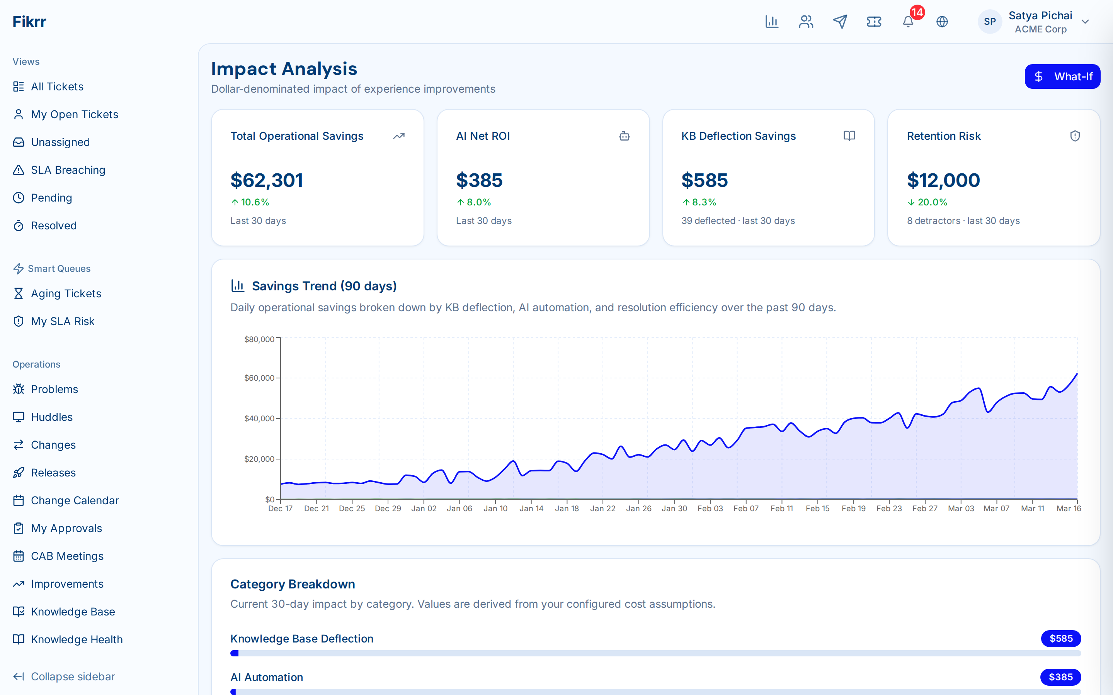This screenshot has width=1113, height=695.
Task: Open the Change Calendar section
Action: coord(75,500)
